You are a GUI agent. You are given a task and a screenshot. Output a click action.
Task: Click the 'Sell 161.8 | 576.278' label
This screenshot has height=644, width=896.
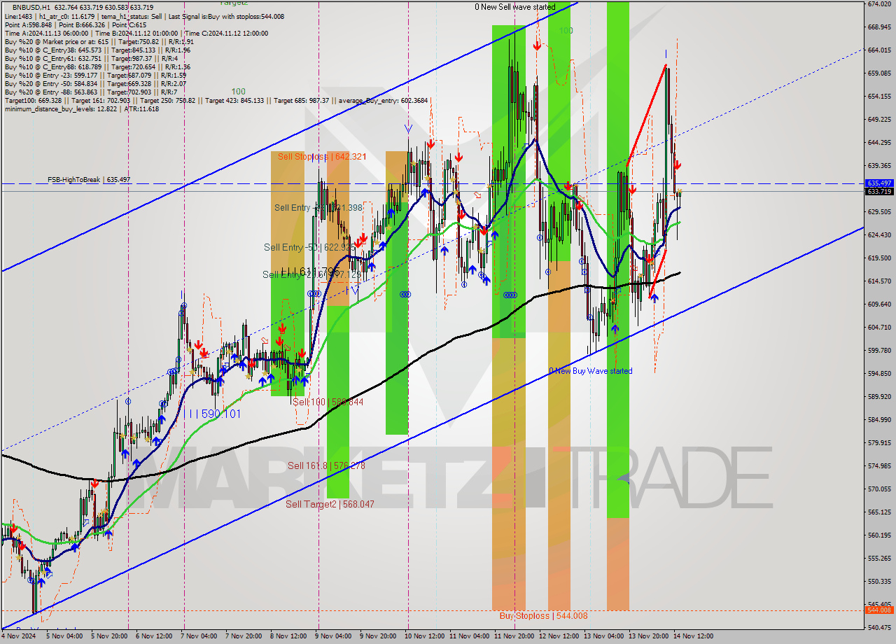pos(326,465)
